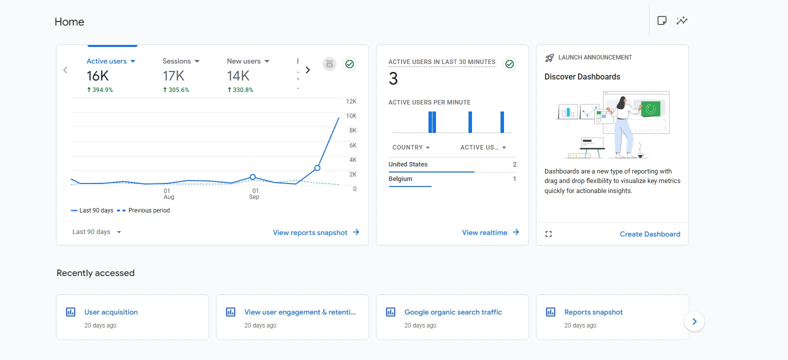Viewport: 788px width, 360px height.
Task: Open View reports snapshot link
Action: point(316,232)
